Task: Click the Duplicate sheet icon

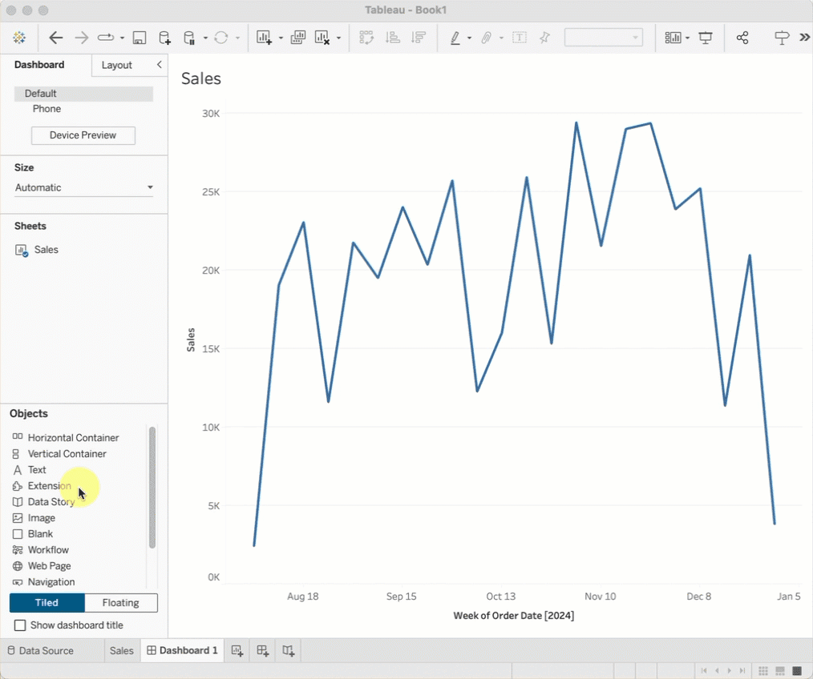Action: [297, 38]
